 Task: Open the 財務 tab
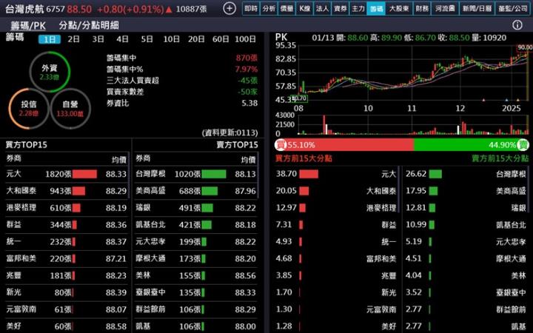click(x=422, y=8)
